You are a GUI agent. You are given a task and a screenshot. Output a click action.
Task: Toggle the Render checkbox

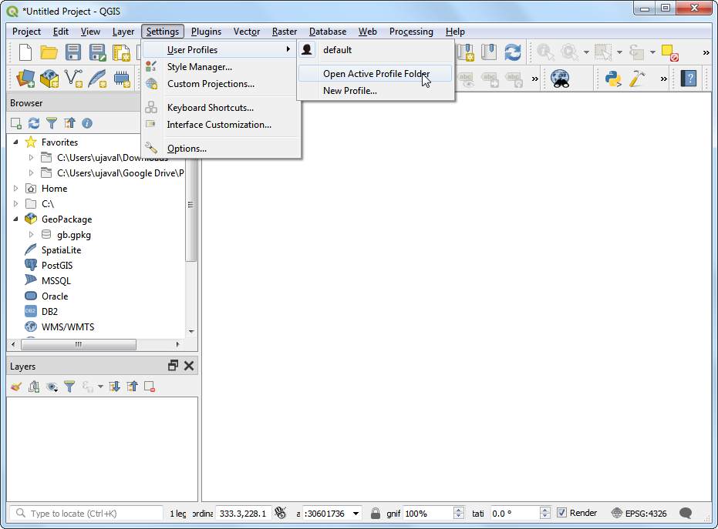[x=562, y=513]
